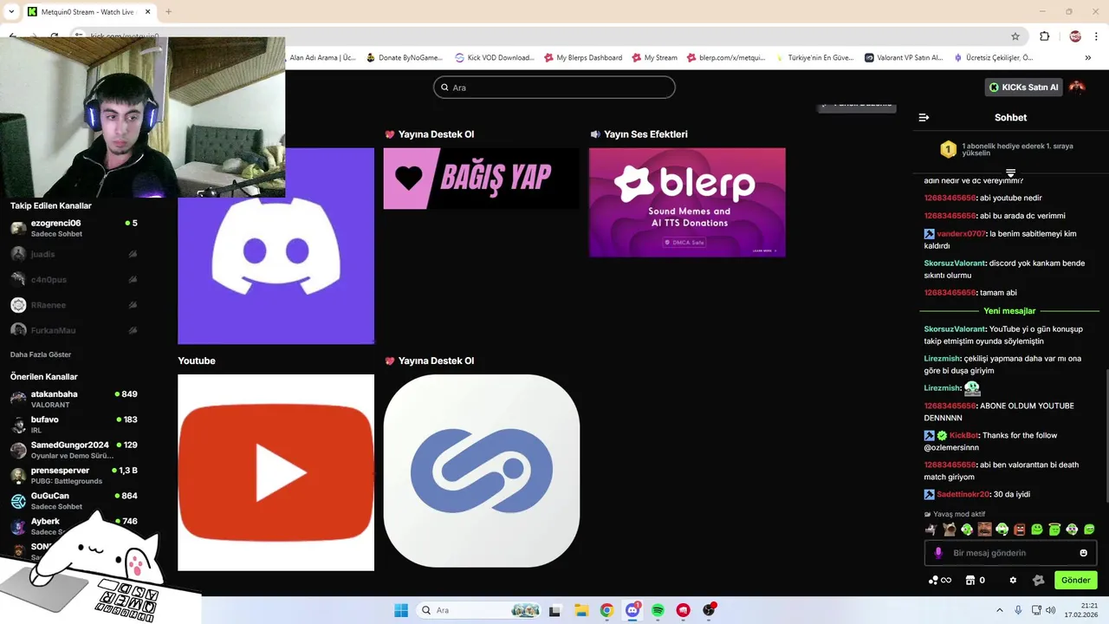The width and height of the screenshot is (1109, 624).
Task: Click the KICKs Satın Al button
Action: [x=1024, y=87]
